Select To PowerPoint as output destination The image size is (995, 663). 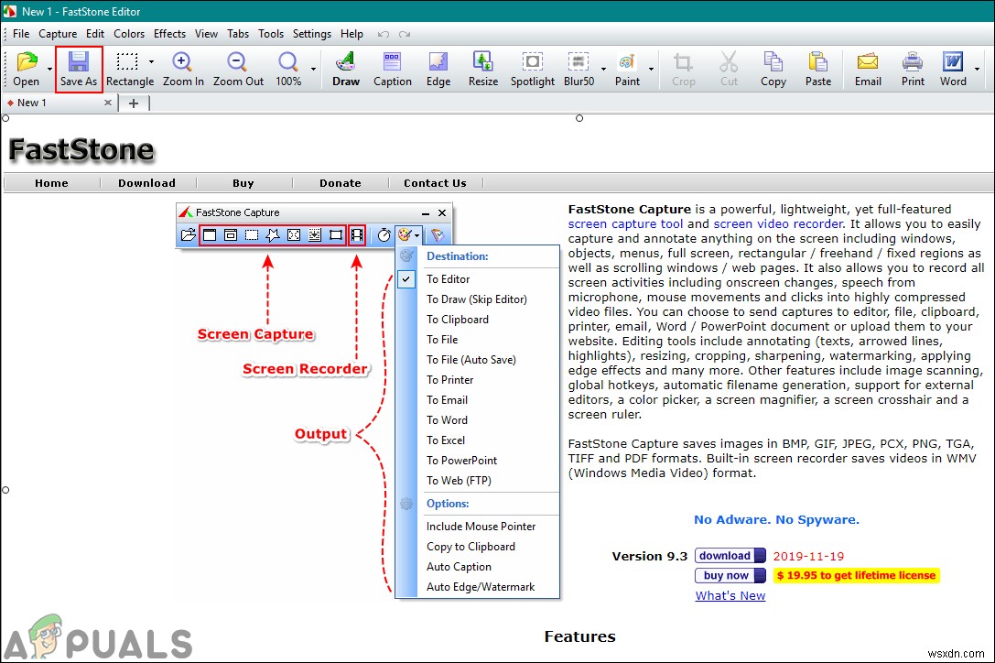click(460, 460)
